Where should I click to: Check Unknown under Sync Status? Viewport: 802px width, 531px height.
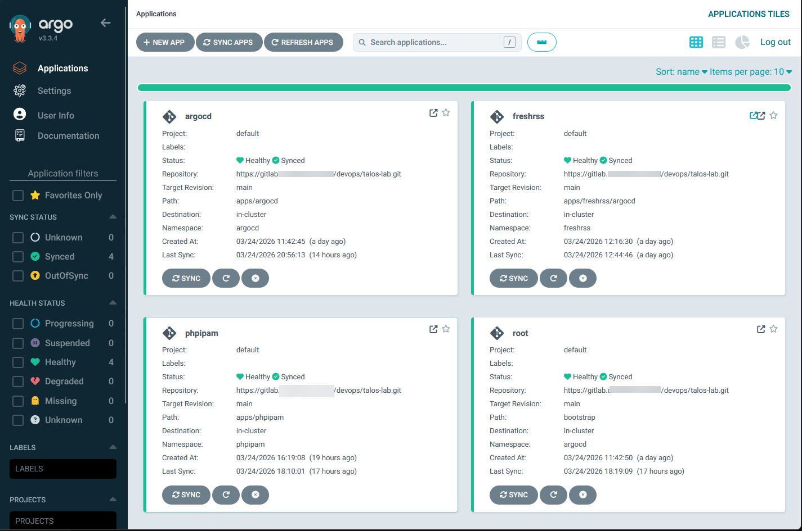coord(18,238)
